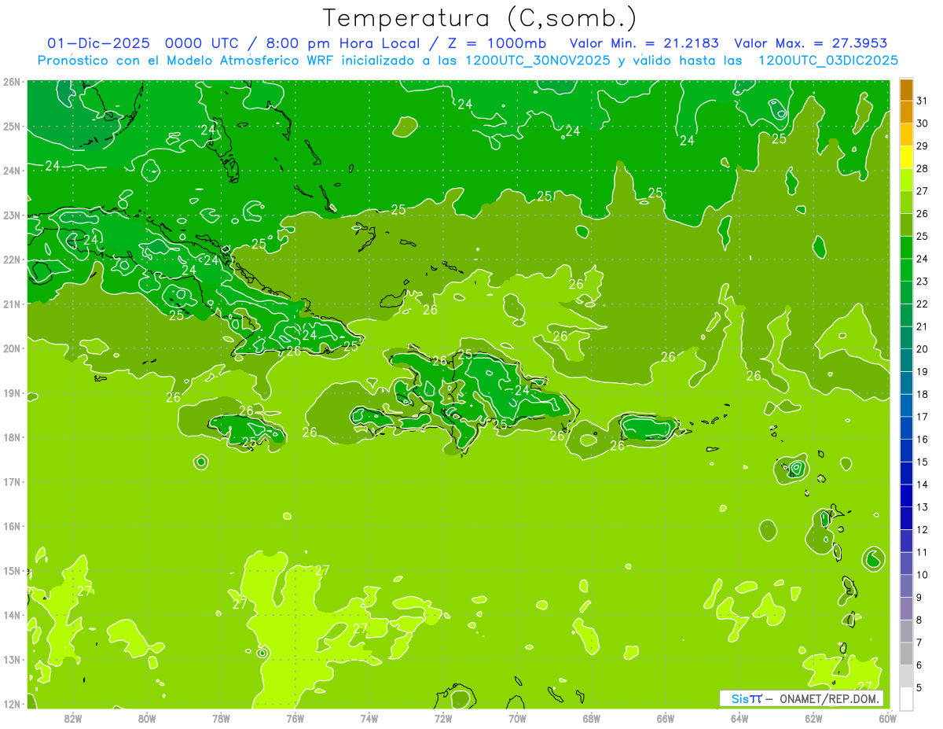The width and height of the screenshot is (943, 729).
Task: Click the yellow colorbar segment between 28 and 29
Action: 906,158
